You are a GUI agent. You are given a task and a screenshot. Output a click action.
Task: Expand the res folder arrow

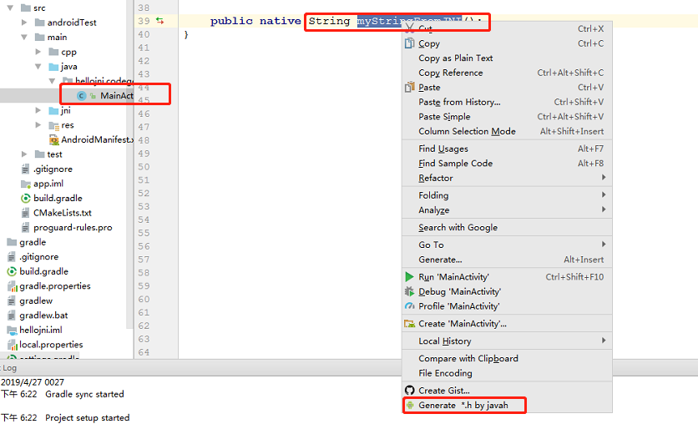pyautogui.click(x=38, y=125)
